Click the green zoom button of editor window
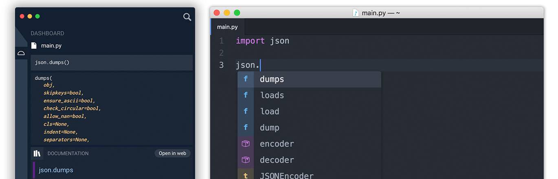 pos(237,13)
